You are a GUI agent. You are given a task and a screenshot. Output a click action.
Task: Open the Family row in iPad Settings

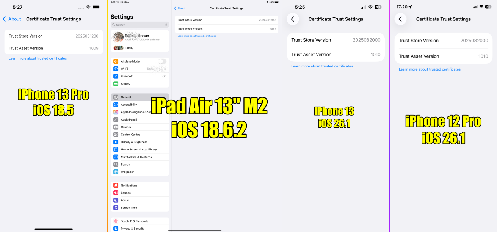click(x=140, y=48)
